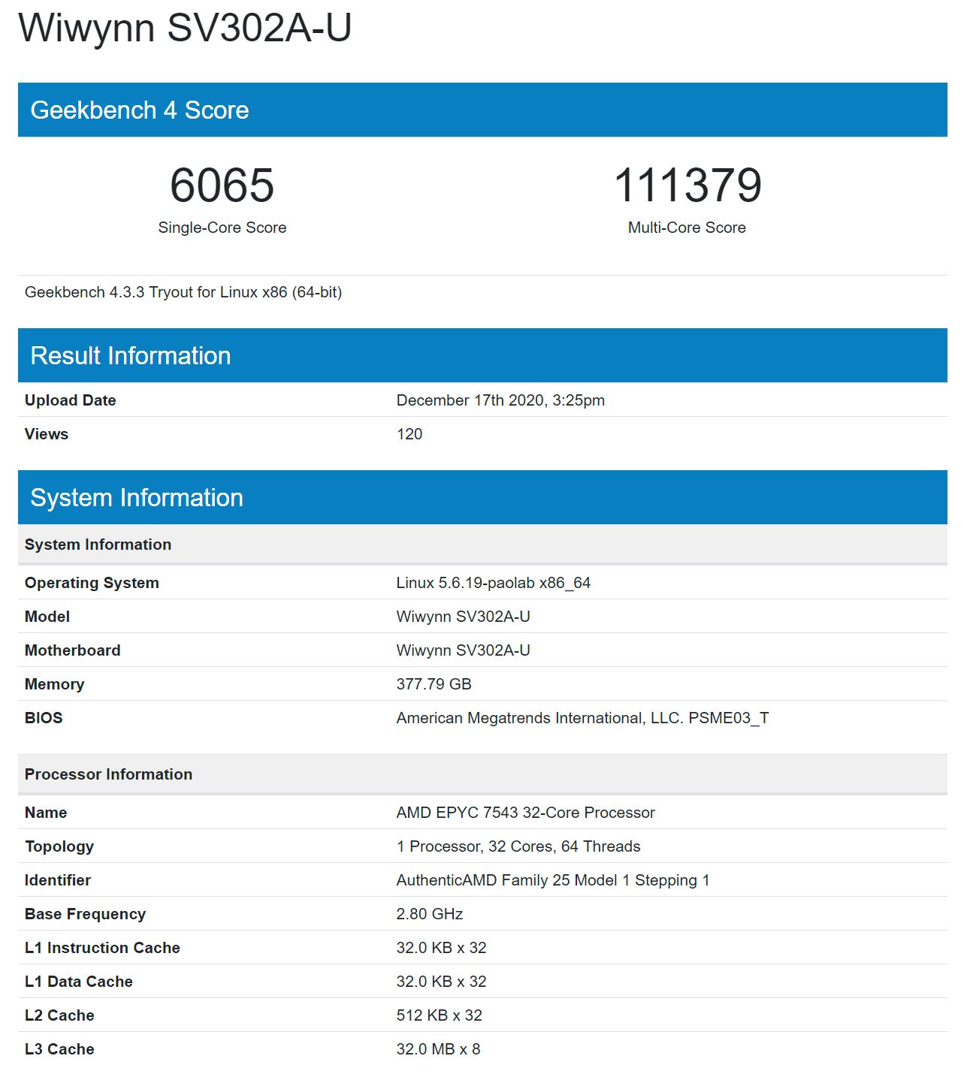The width and height of the screenshot is (961, 1080).
Task: Click the Identifier label
Action: [58, 880]
